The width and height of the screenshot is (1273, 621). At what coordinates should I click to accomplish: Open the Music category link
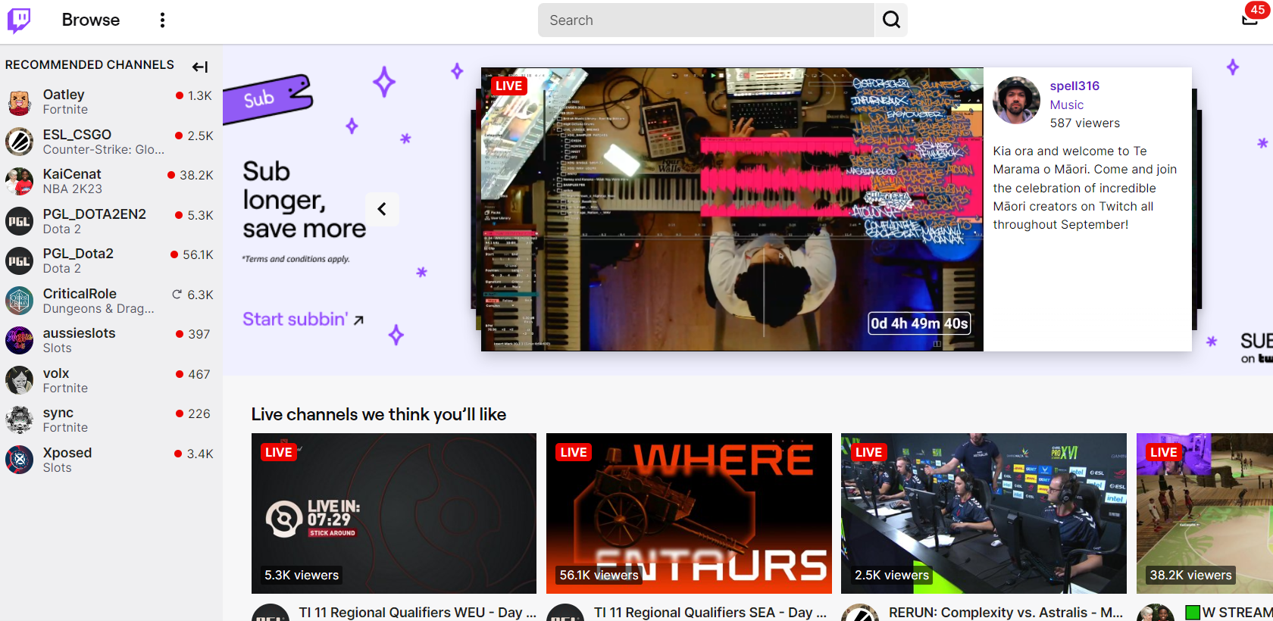[1066, 105]
